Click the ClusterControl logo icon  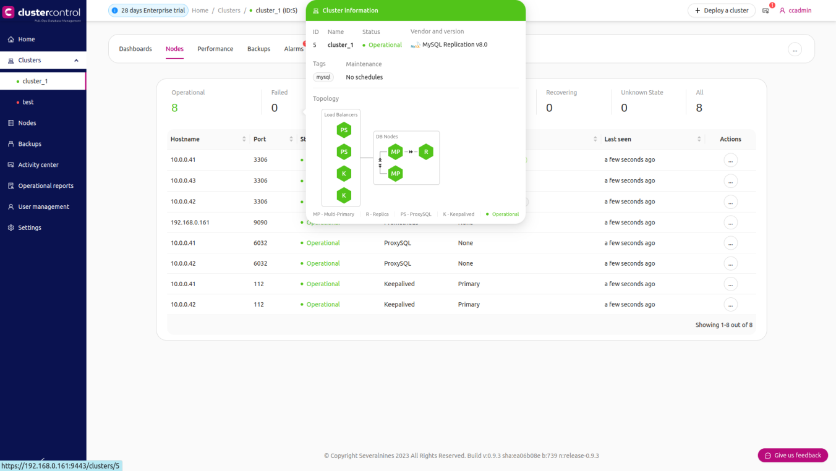point(9,12)
